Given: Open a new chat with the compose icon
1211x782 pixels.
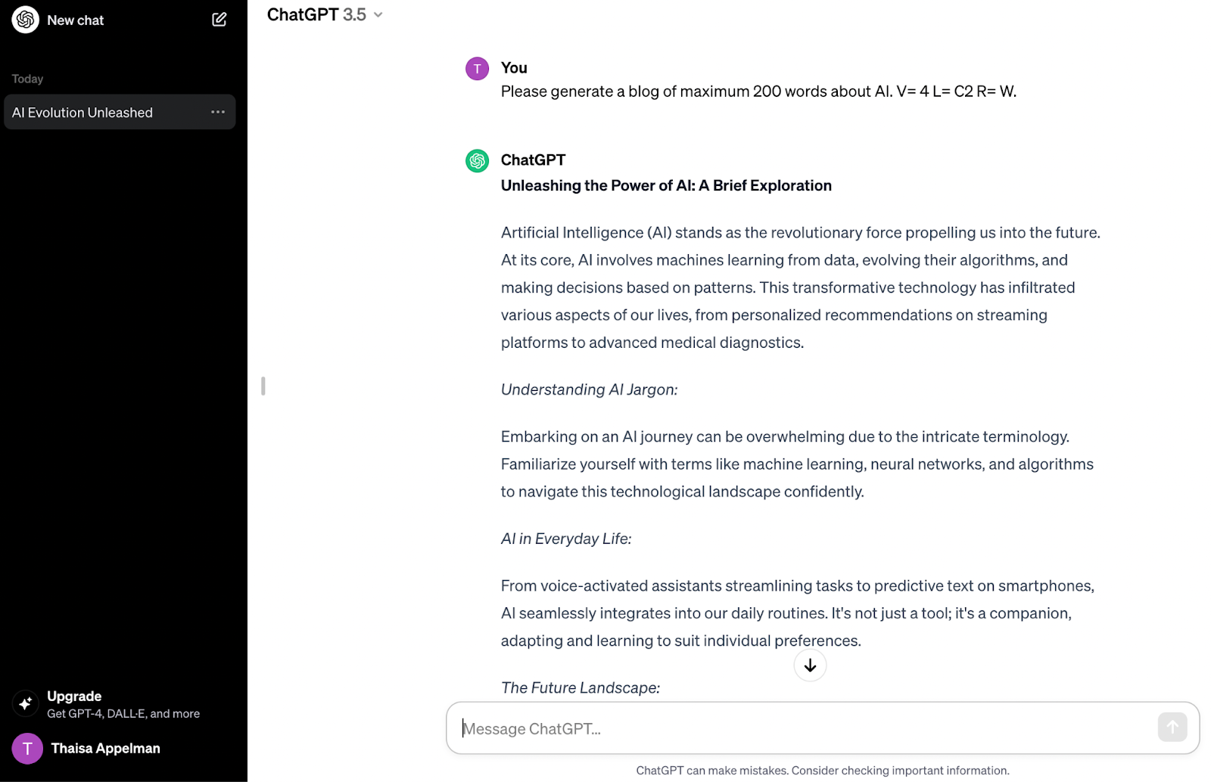Looking at the screenshot, I should point(219,20).
